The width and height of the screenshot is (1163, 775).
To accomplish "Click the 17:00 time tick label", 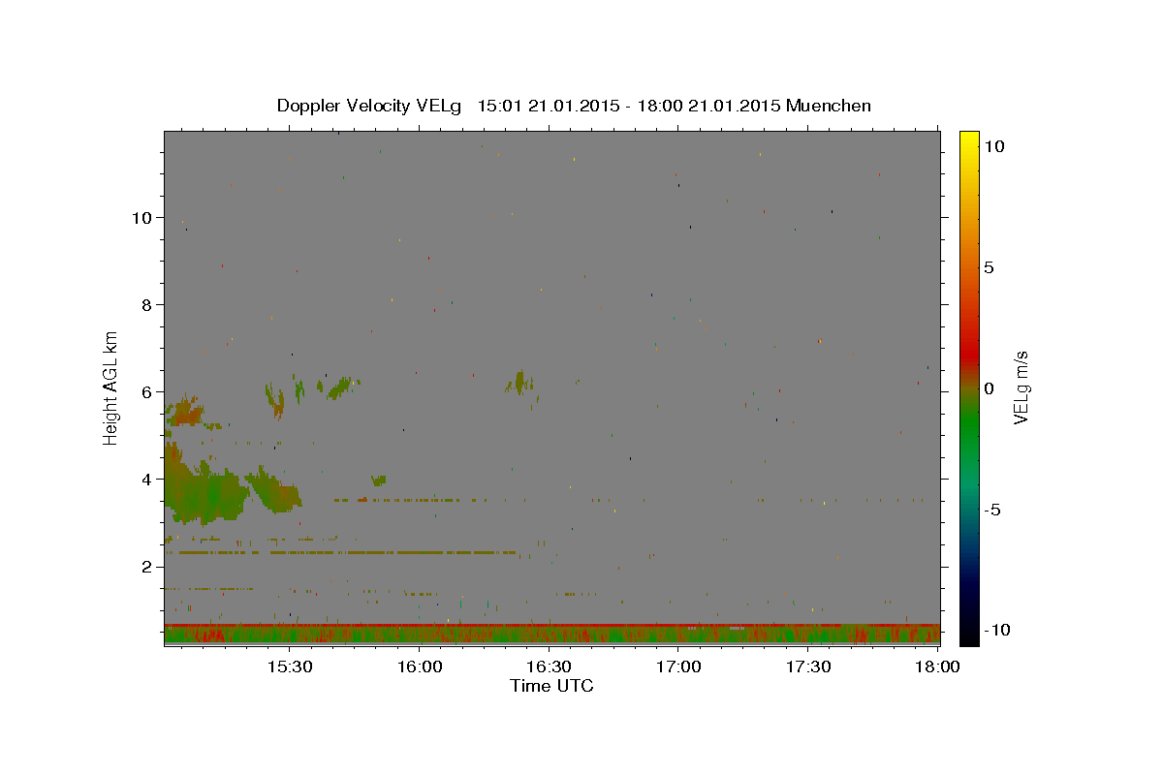I will pyautogui.click(x=678, y=667).
